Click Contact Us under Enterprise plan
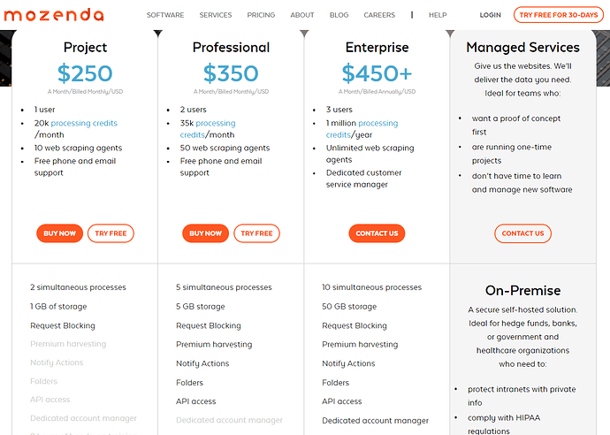 click(x=377, y=233)
